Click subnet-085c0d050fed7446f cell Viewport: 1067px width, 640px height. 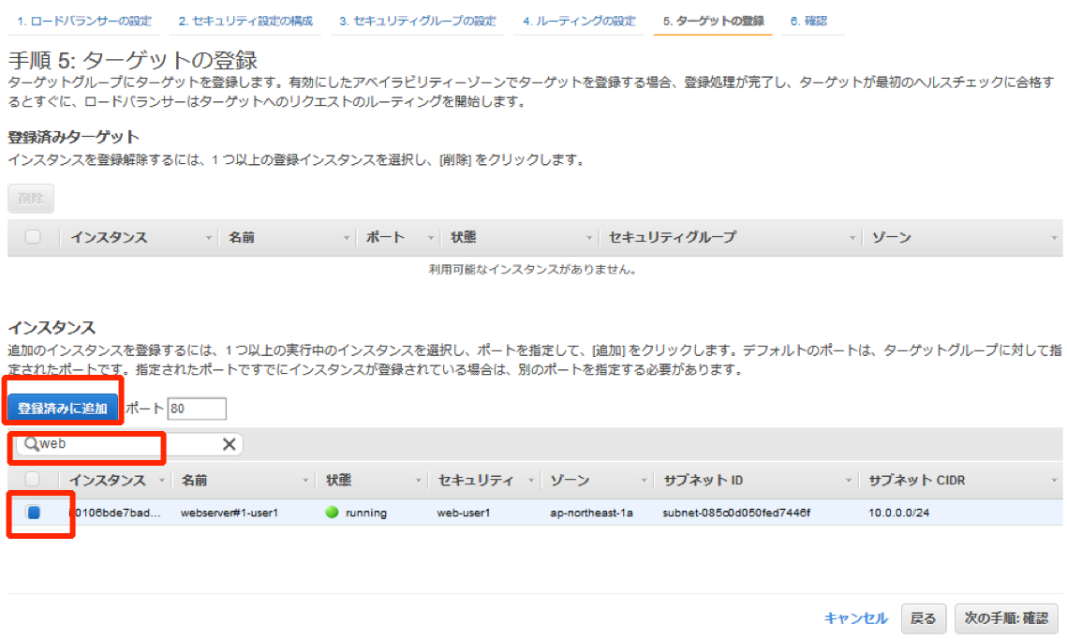point(736,513)
